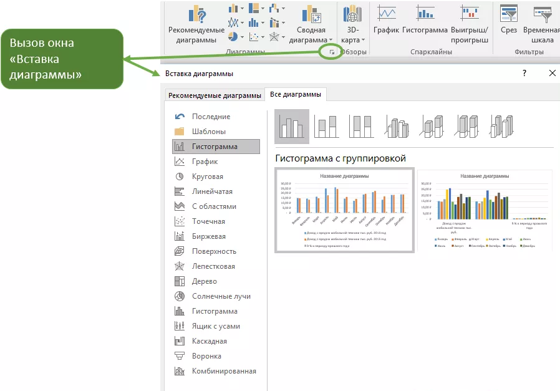Image resolution: width=560 pixels, height=391 pixels.
Task: Open the 3D-карта dropdown arrow
Action: (363, 40)
